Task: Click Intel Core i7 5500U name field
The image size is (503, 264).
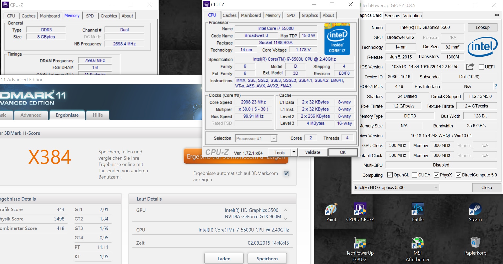Action: click(276, 28)
